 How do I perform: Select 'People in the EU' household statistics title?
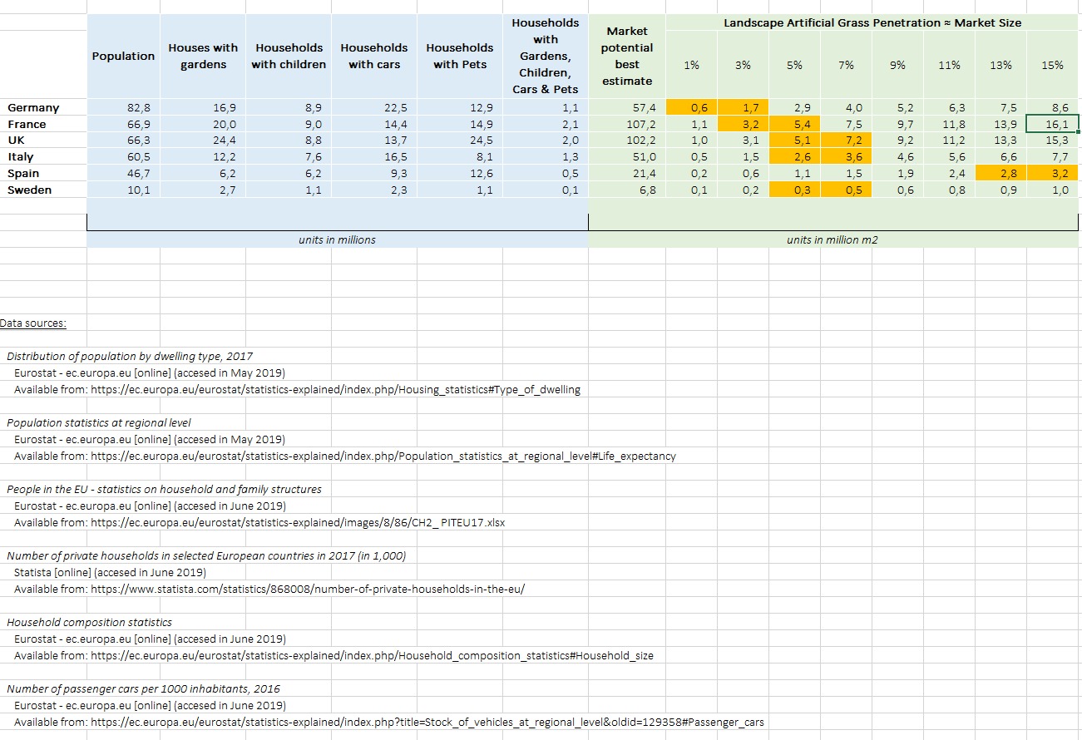(x=164, y=489)
